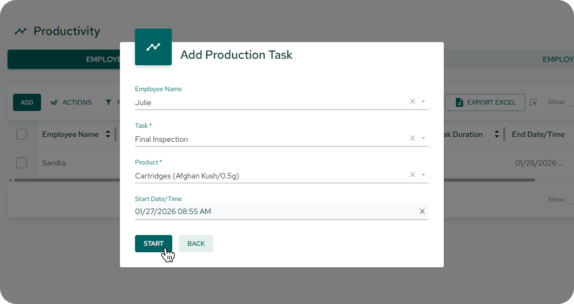Click the Add Production Task dialog title
Image resolution: width=574 pixels, height=304 pixels.
pyautogui.click(x=237, y=54)
